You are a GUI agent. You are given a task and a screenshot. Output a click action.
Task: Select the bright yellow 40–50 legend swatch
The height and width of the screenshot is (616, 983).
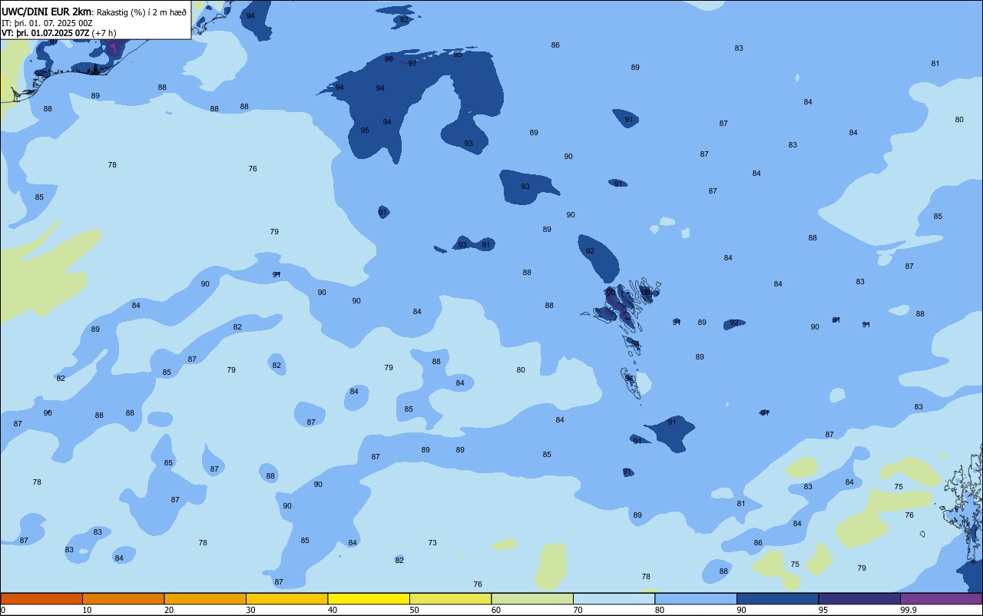tap(369, 598)
